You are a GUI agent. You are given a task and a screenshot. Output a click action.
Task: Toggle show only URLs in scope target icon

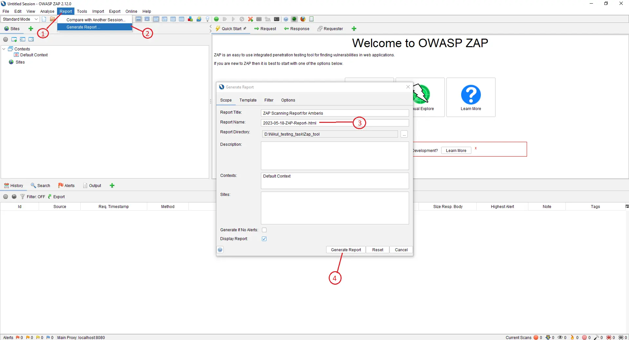[6, 39]
